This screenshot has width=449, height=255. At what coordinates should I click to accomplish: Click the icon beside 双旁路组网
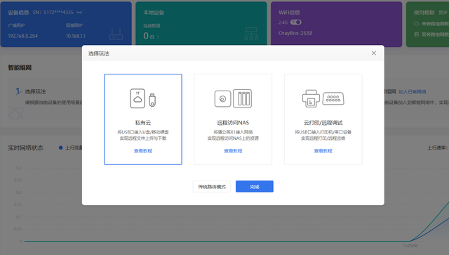[416, 34]
